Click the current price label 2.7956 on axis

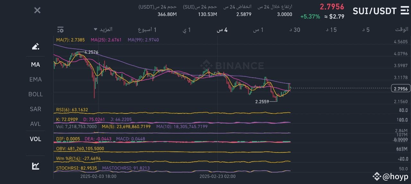[401, 88]
